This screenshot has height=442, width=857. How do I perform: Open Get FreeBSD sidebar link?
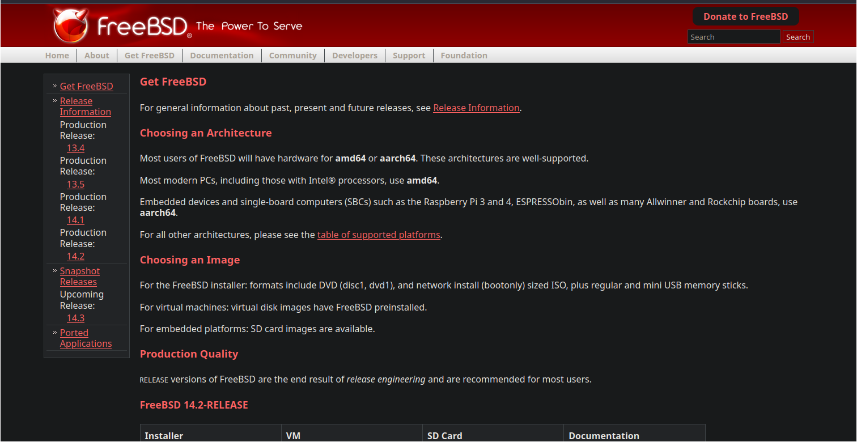coord(87,86)
